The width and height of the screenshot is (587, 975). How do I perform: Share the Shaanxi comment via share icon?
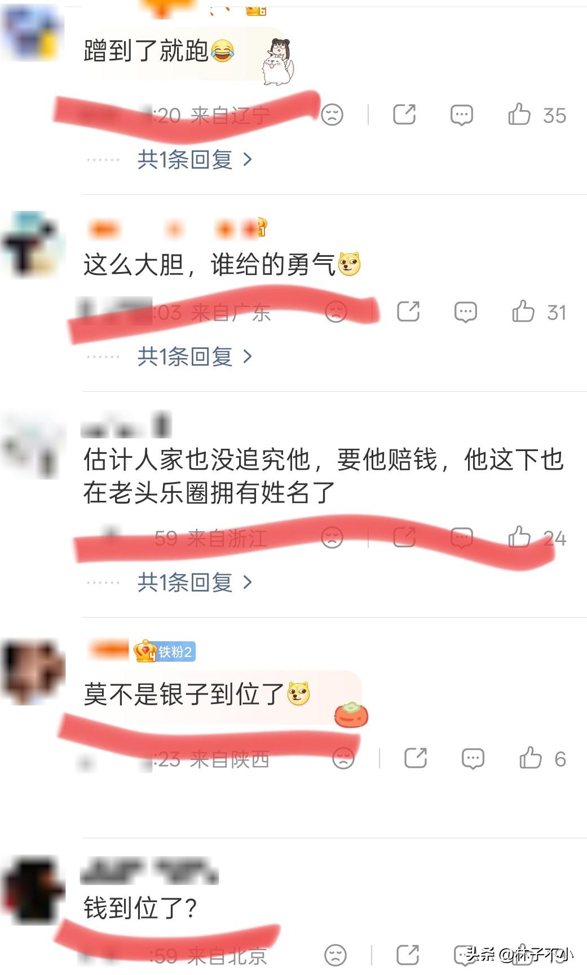pyautogui.click(x=416, y=758)
